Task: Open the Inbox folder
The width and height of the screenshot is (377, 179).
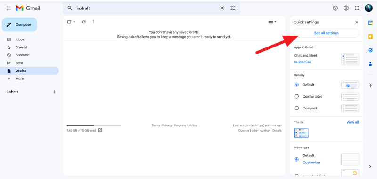Action: pyautogui.click(x=20, y=39)
